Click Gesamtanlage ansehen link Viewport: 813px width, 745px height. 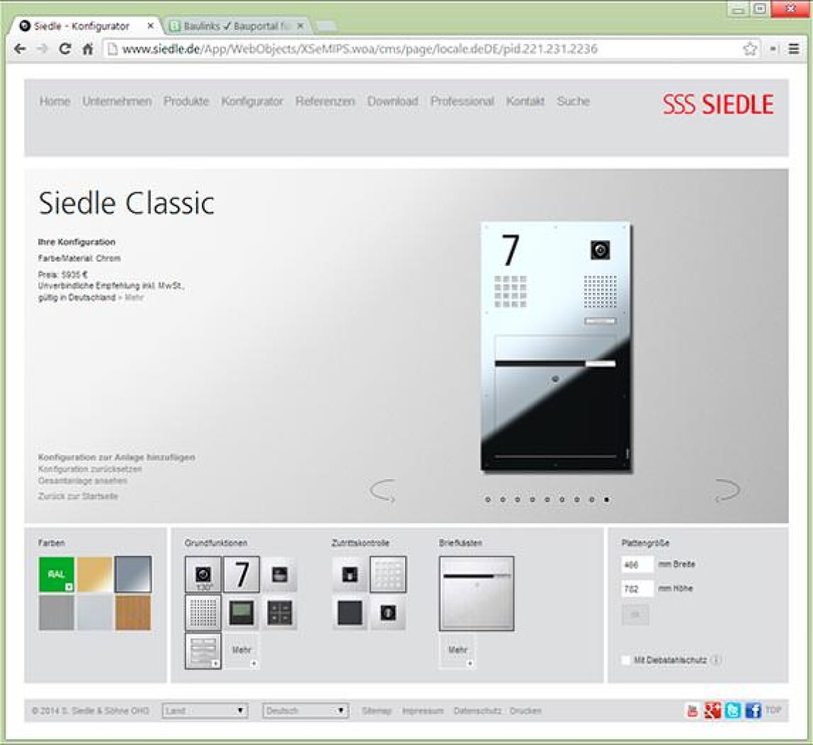82,481
